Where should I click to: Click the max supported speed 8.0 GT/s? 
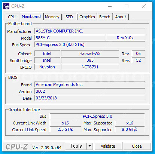pos(130,129)
